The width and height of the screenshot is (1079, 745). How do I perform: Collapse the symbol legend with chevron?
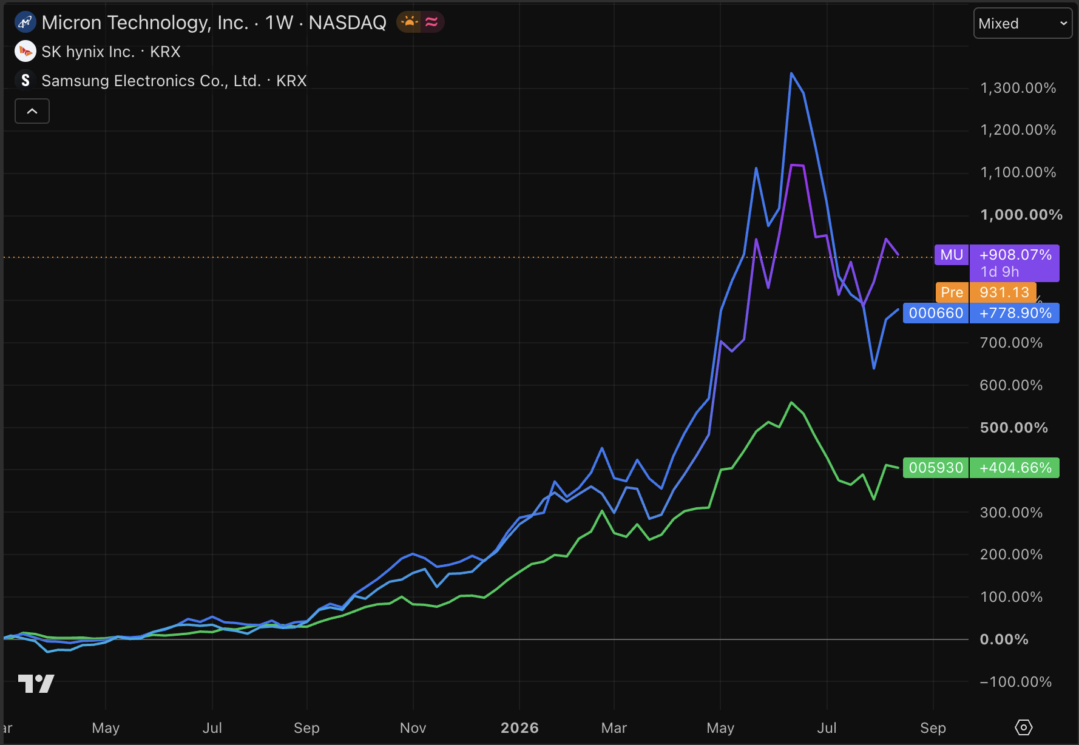pyautogui.click(x=32, y=111)
